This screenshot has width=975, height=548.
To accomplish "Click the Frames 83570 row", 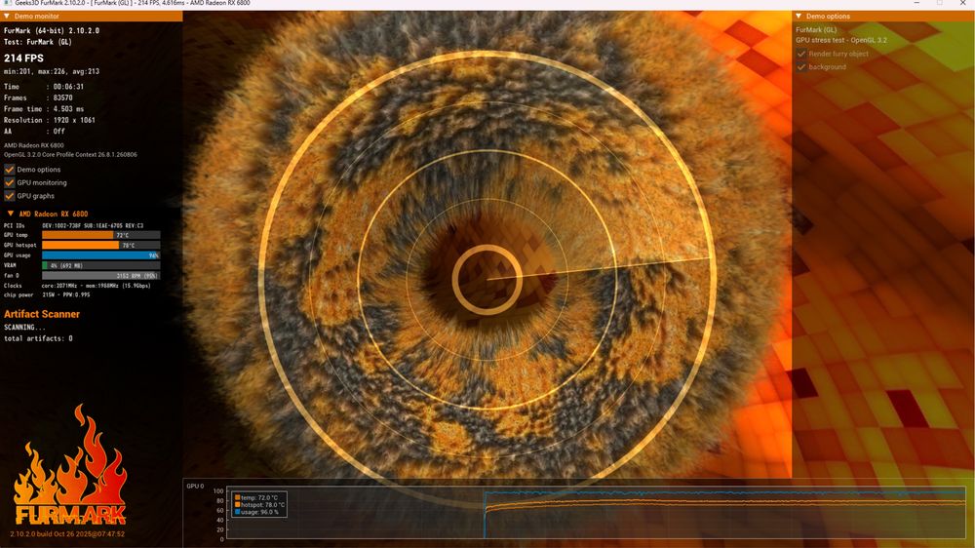I will pos(39,98).
